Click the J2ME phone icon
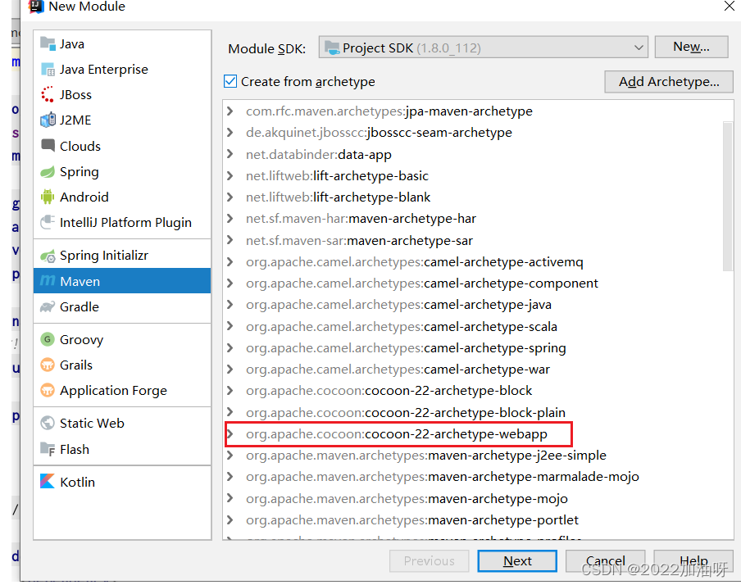Viewport: 741px width, 585px height. pyautogui.click(x=48, y=120)
